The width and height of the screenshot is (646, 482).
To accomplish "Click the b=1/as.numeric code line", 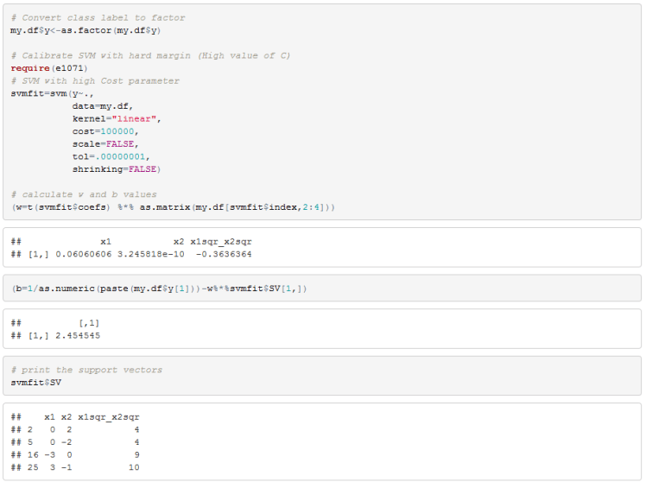I will (160, 288).
